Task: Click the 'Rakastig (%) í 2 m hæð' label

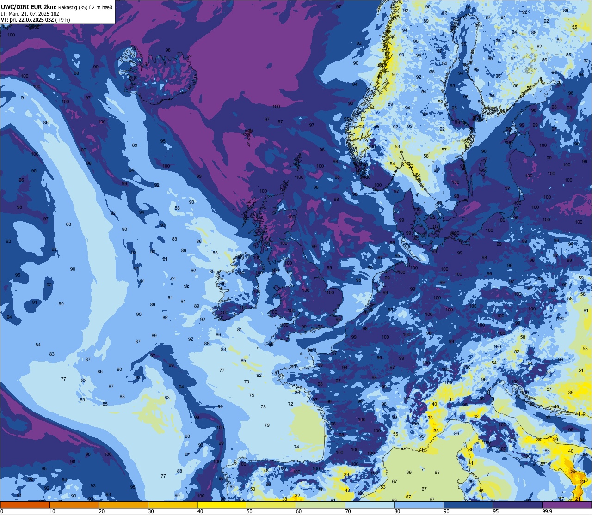Action: tap(85, 7)
